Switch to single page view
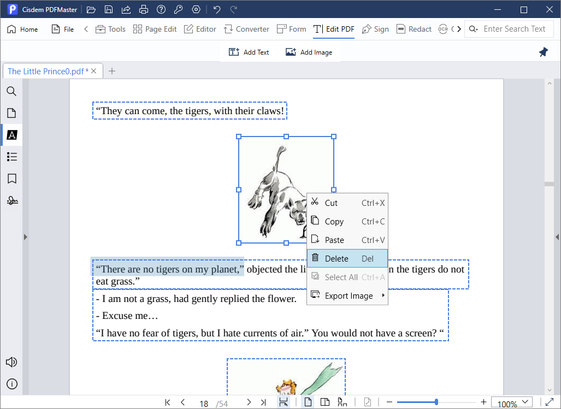Viewport: 561px width, 409px height. (308, 402)
